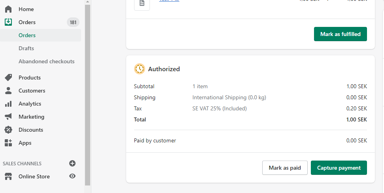The width and height of the screenshot is (384, 193).
Task: Click Paid by customer amount 0,00 SEK
Action: click(357, 140)
